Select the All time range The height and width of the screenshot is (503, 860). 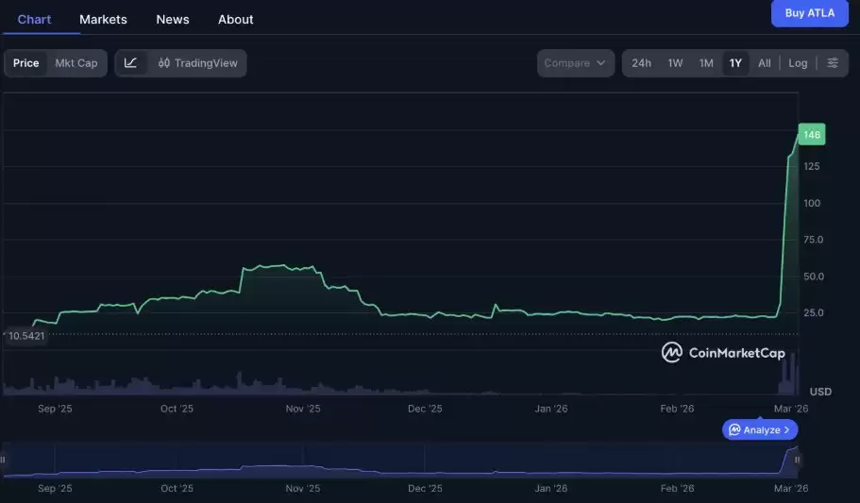coord(764,63)
